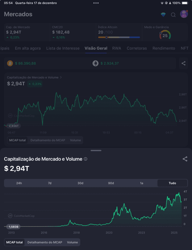The width and height of the screenshot is (192, 250).
Task: Show Detalhamento do MCAP in bottom sheet
Action: tap(45, 242)
